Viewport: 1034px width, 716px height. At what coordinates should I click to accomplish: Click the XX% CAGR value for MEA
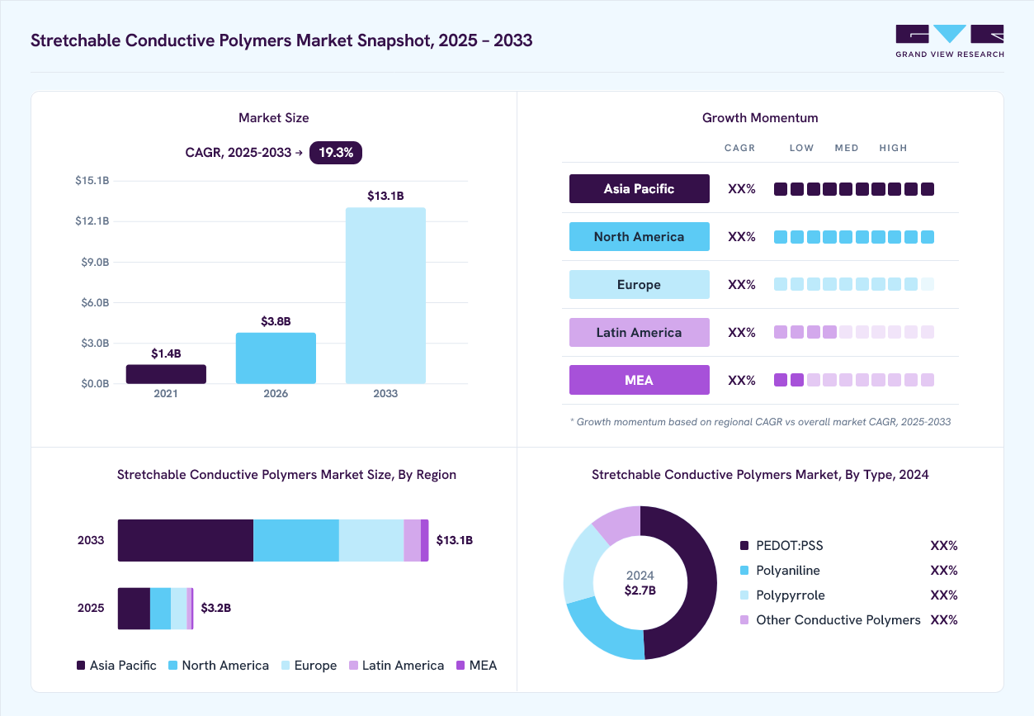point(742,381)
